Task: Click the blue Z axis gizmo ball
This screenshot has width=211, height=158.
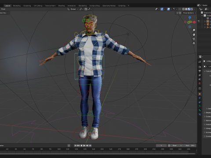Action: [190, 18]
